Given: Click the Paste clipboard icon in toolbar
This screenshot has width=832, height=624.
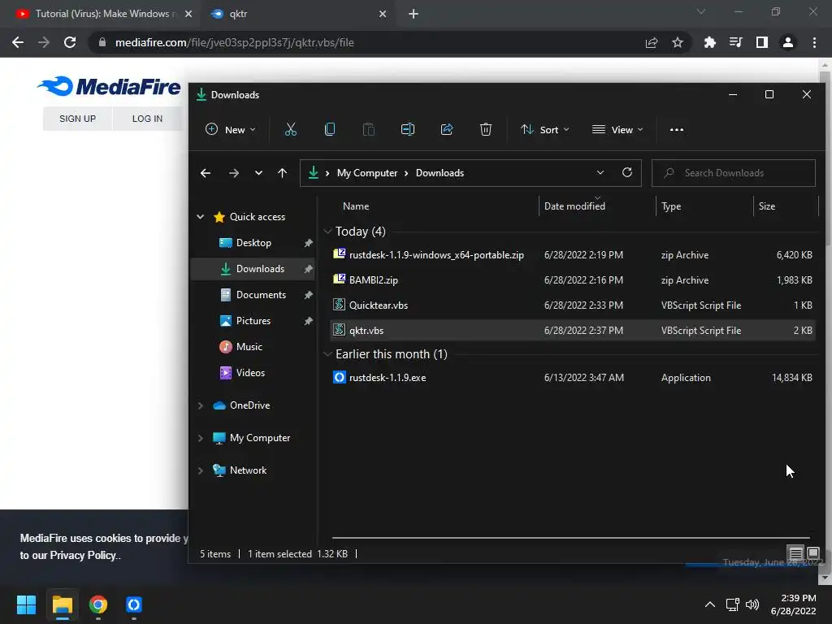Looking at the screenshot, I should [x=368, y=129].
